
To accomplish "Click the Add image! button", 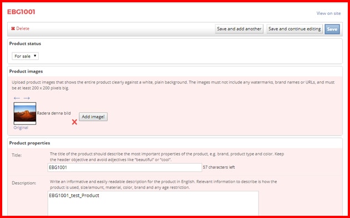I will pos(93,117).
